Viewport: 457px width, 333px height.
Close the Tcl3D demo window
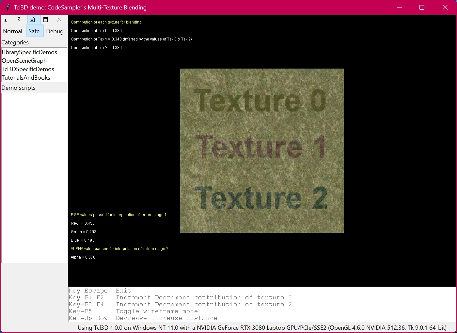445,7
